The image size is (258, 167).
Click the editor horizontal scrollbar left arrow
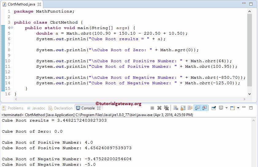coord(16,99)
